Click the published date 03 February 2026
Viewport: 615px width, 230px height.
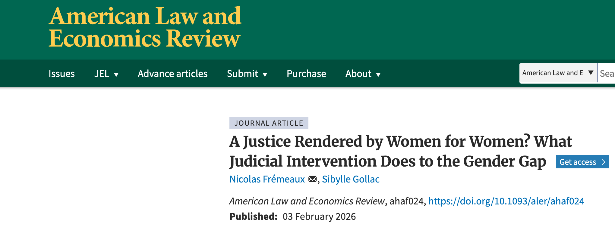(319, 216)
